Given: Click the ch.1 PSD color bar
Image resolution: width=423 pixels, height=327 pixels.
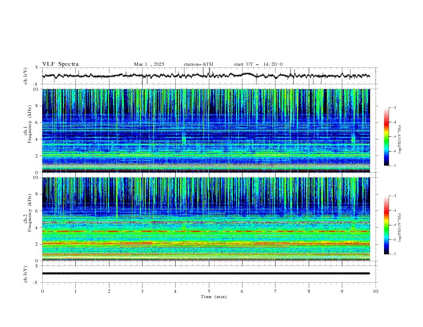Looking at the screenshot, I should [x=386, y=137].
